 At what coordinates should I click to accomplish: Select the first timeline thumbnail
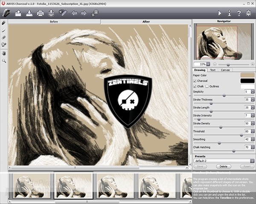tap(32, 186)
